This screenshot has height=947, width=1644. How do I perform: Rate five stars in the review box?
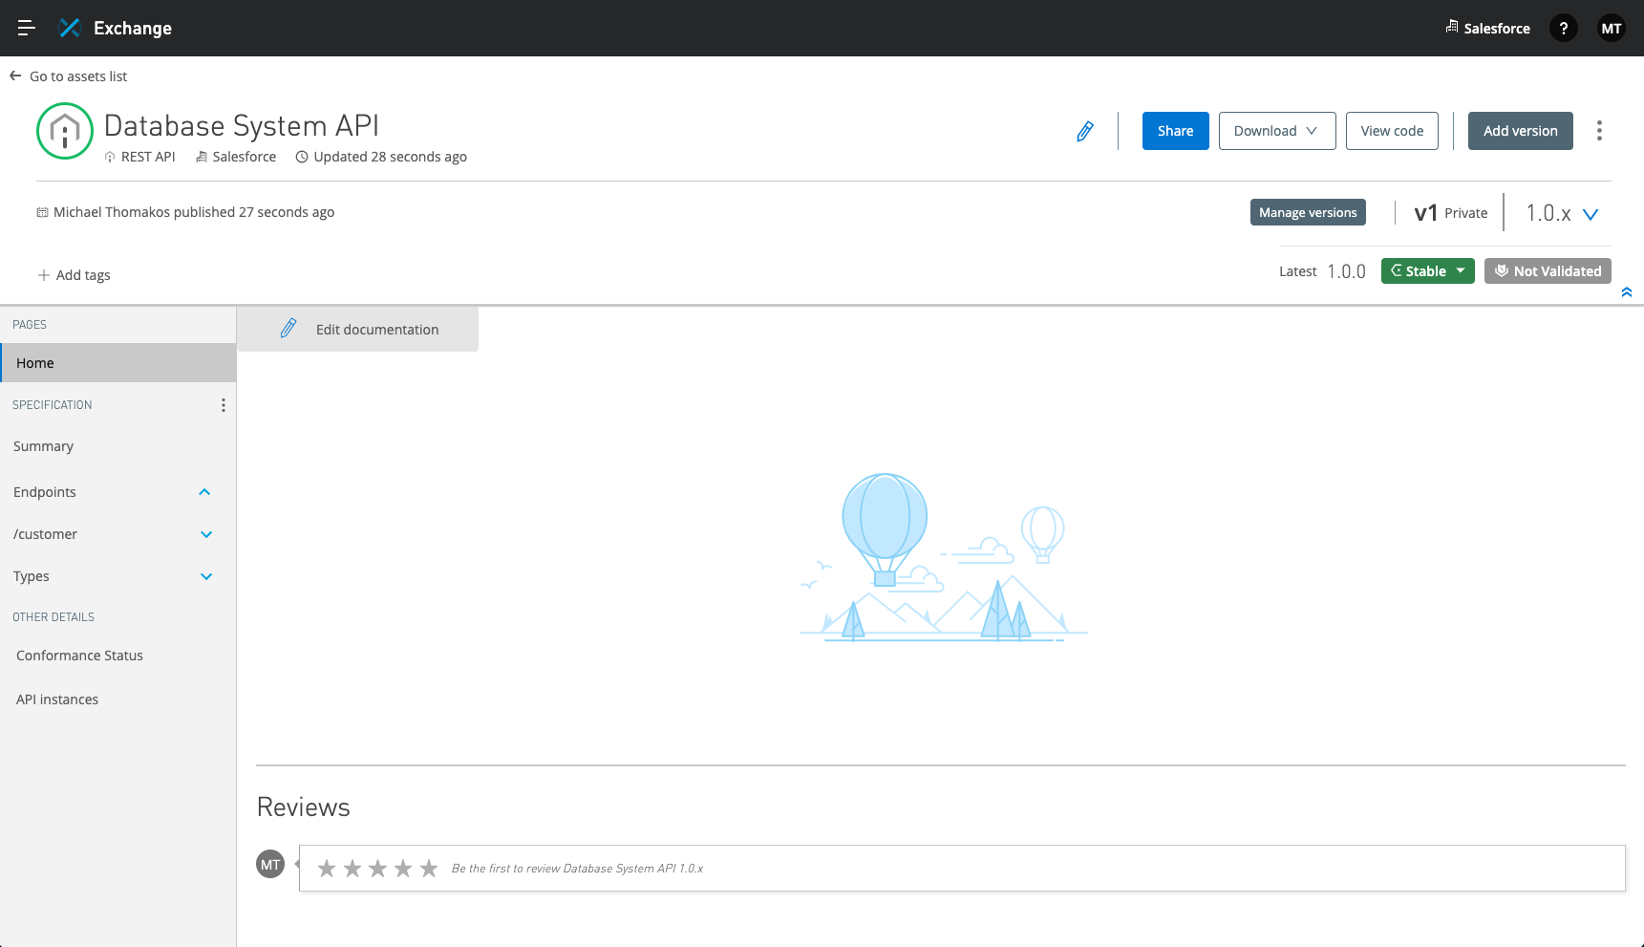429,869
